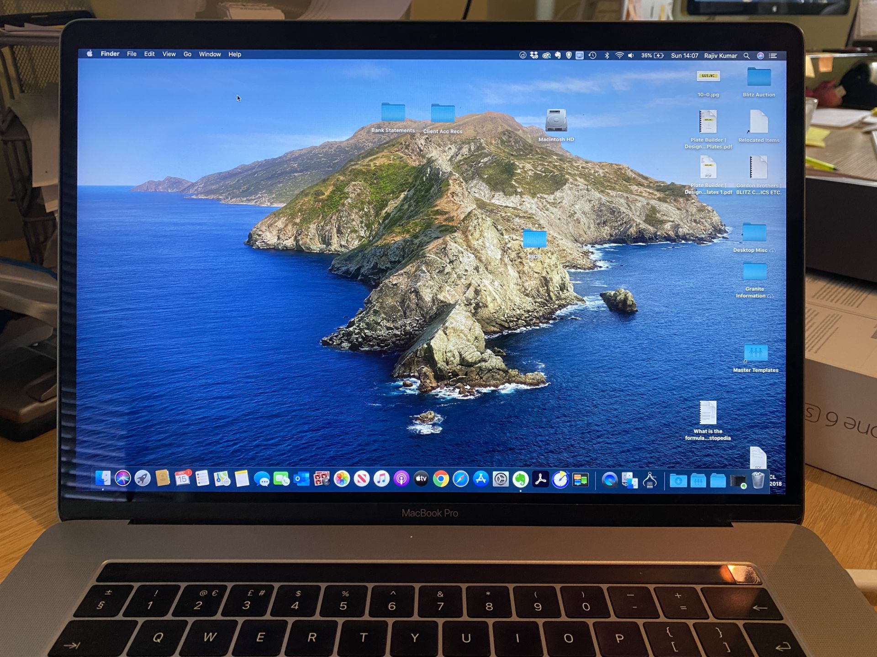
Task: Open the File menu
Action: [132, 54]
